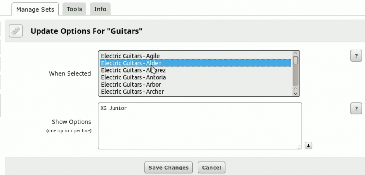Choose Electric Guitars - Archer list option
Screen dimensions: 365x175
132,91
